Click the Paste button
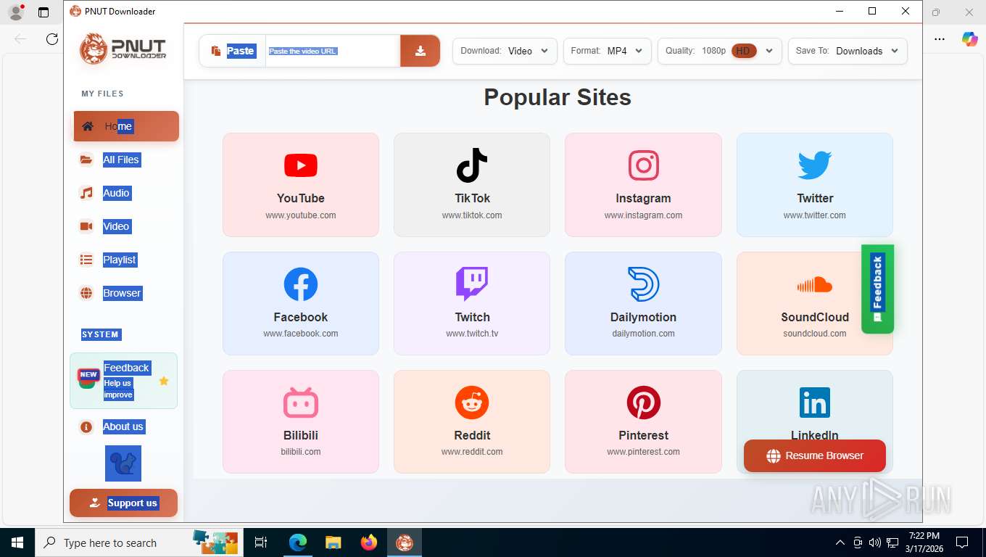 (x=233, y=51)
